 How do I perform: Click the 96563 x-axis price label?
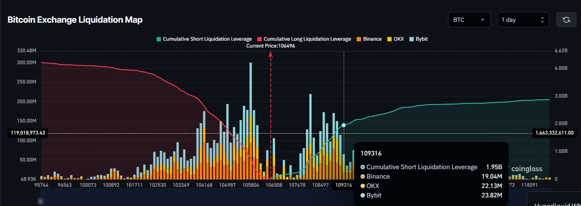(x=65, y=185)
